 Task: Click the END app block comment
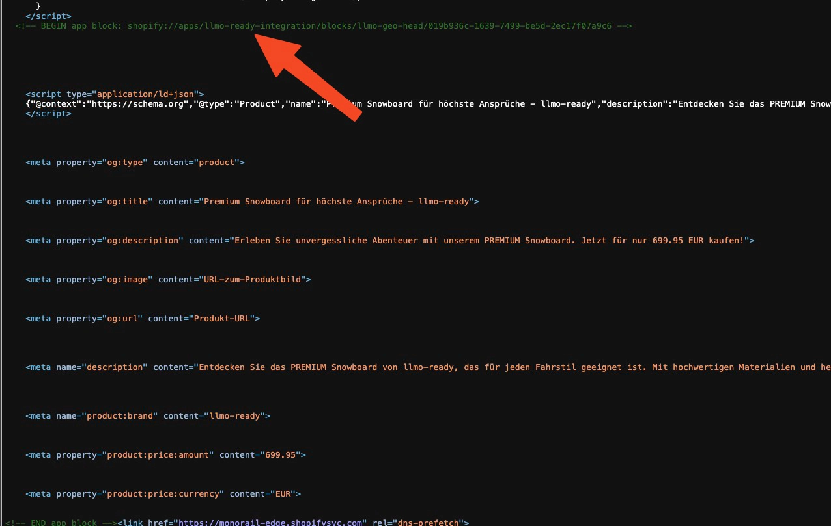point(61,522)
